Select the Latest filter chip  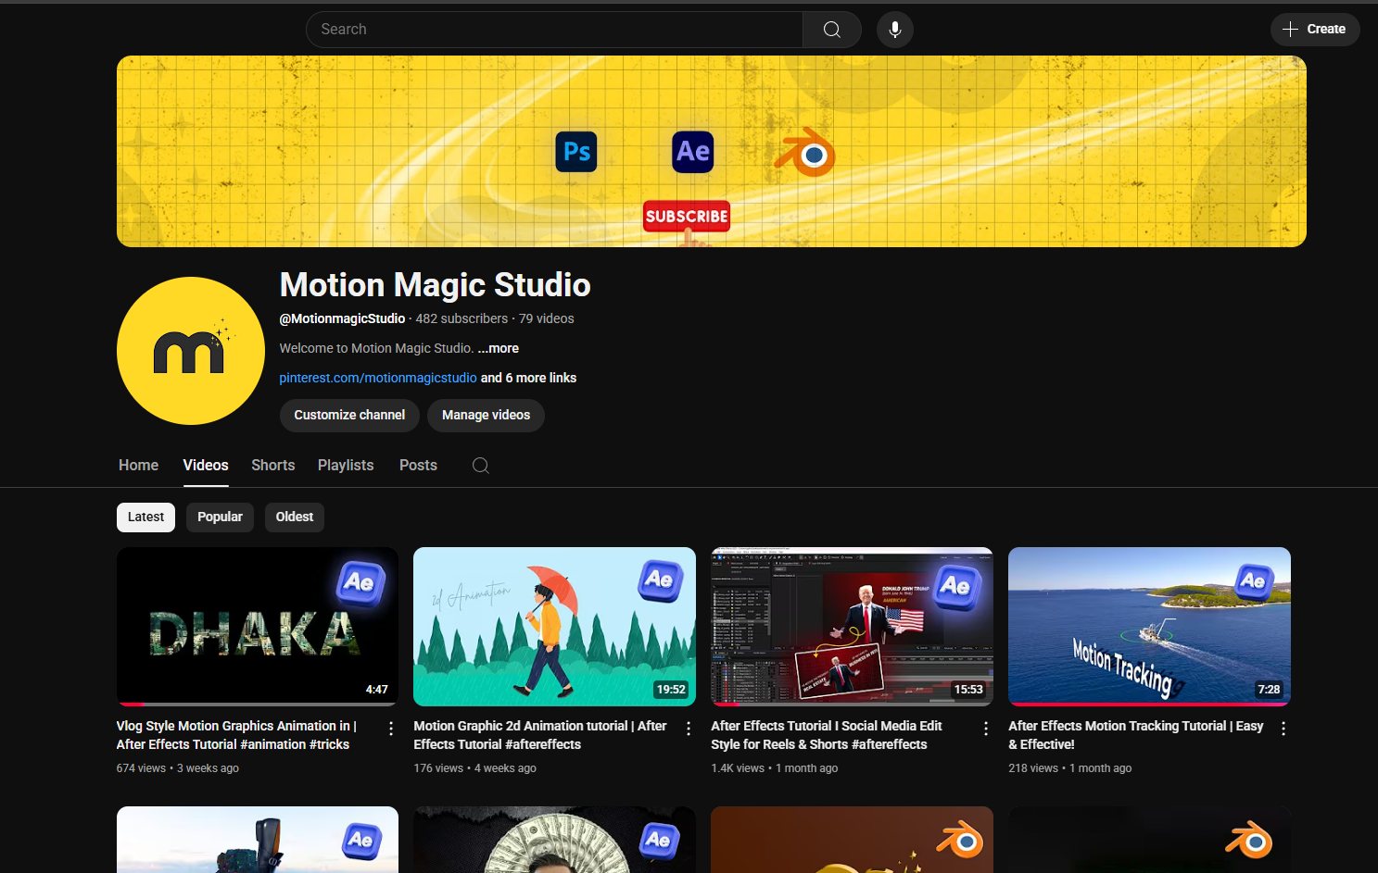click(x=145, y=517)
